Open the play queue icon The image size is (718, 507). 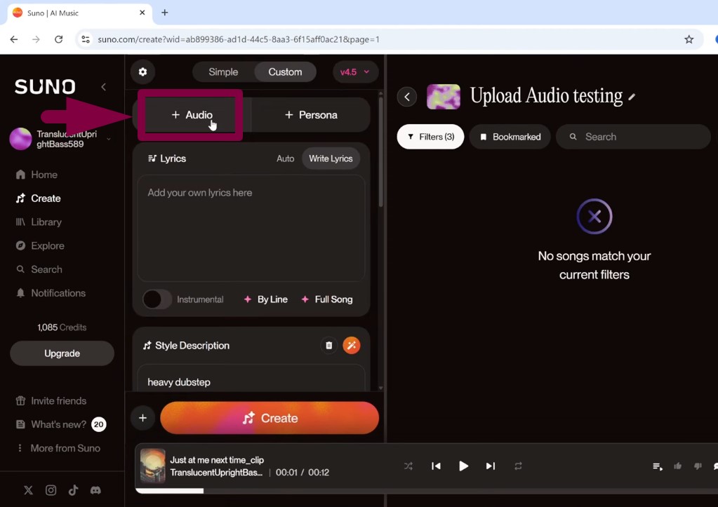(x=658, y=466)
